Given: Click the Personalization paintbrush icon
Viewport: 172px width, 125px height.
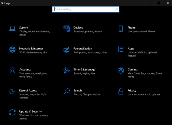Looking at the screenshot, I should point(67,50).
